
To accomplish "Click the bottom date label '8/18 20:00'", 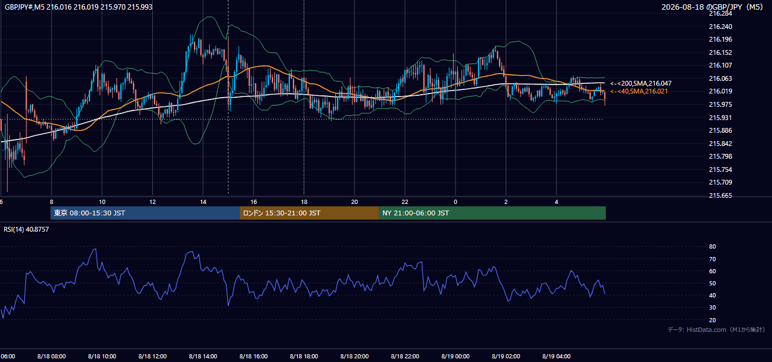I will pos(355,357).
